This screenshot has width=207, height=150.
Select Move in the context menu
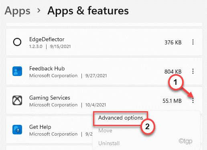(105, 130)
